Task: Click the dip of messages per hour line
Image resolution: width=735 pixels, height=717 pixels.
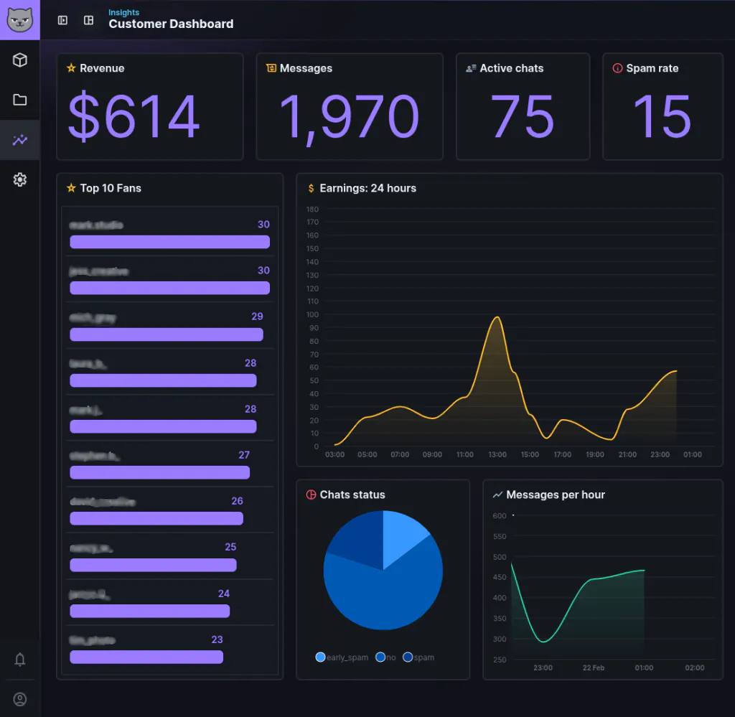Action: [543, 642]
